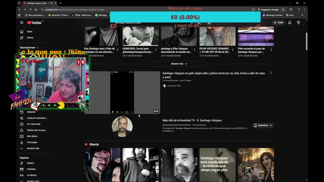Image resolution: width=324 pixels, height=182 pixels.
Task: Go to the YouTube home logo
Action: tap(35, 22)
